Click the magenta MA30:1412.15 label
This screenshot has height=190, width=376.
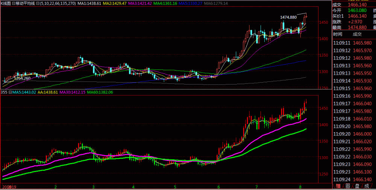[x=71, y=92]
